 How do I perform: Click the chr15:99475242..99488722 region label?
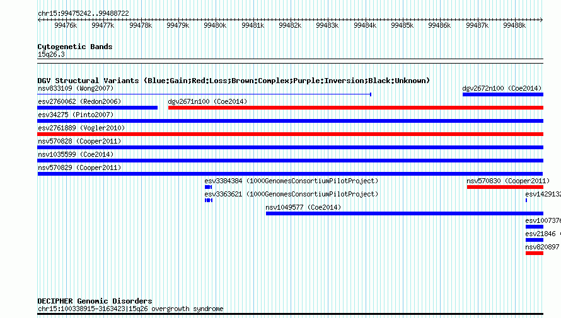[x=83, y=13]
